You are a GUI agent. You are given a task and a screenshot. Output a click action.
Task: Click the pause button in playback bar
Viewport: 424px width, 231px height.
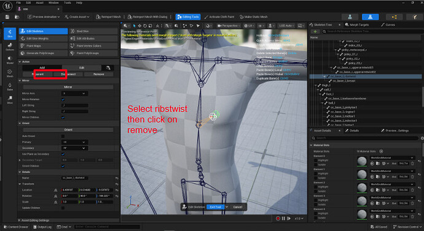(283, 218)
